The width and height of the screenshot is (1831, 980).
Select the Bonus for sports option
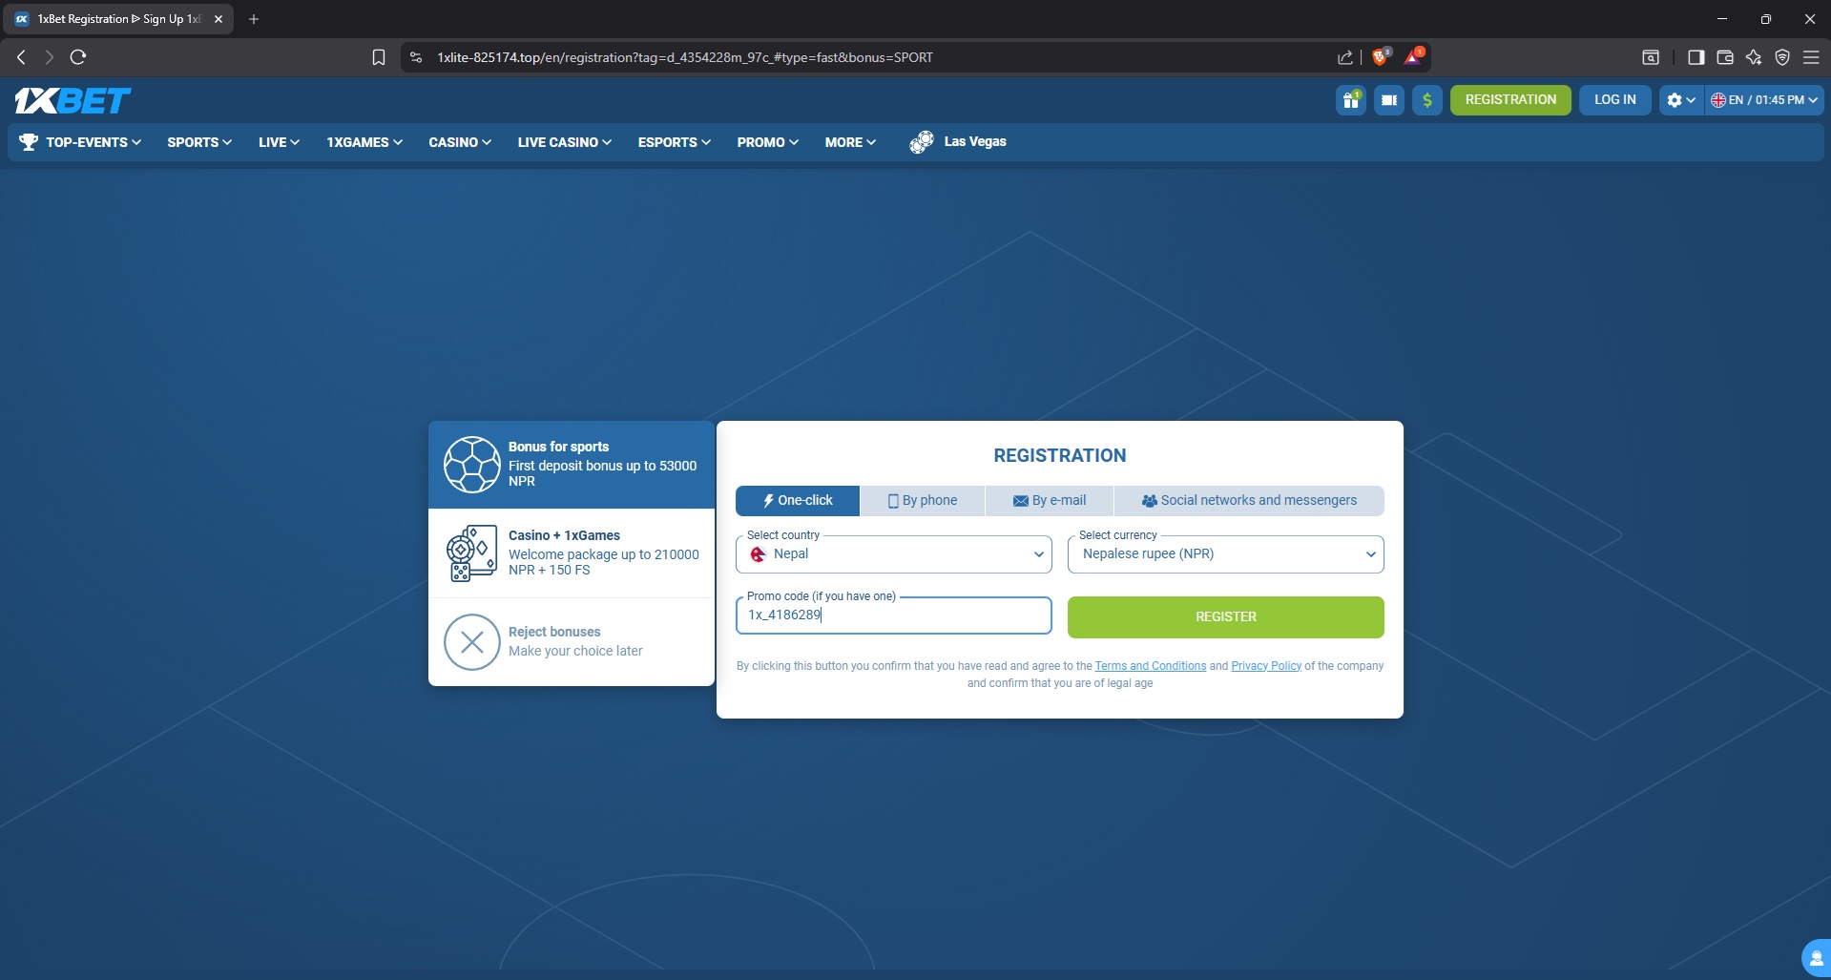(572, 465)
